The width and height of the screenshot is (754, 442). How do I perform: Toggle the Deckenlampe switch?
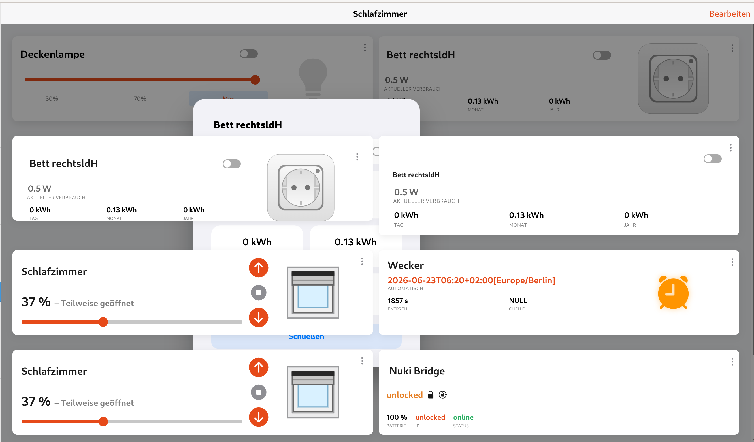click(249, 54)
